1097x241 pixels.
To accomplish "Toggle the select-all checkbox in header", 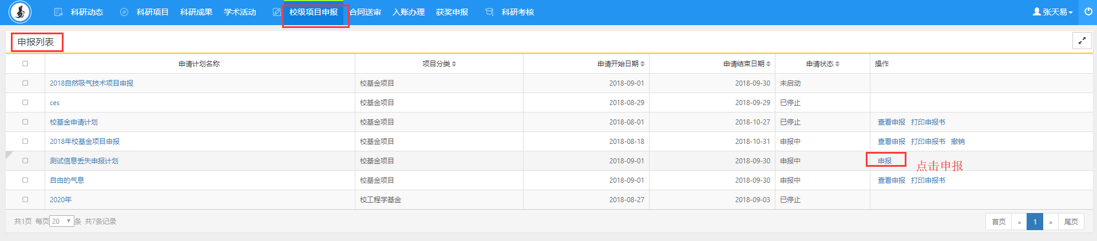I will tap(25, 64).
